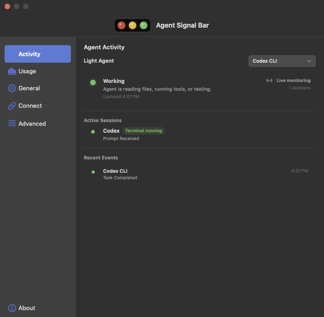Click the Live monitoring broadcast icon
324x317 pixels.
pyautogui.click(x=269, y=81)
